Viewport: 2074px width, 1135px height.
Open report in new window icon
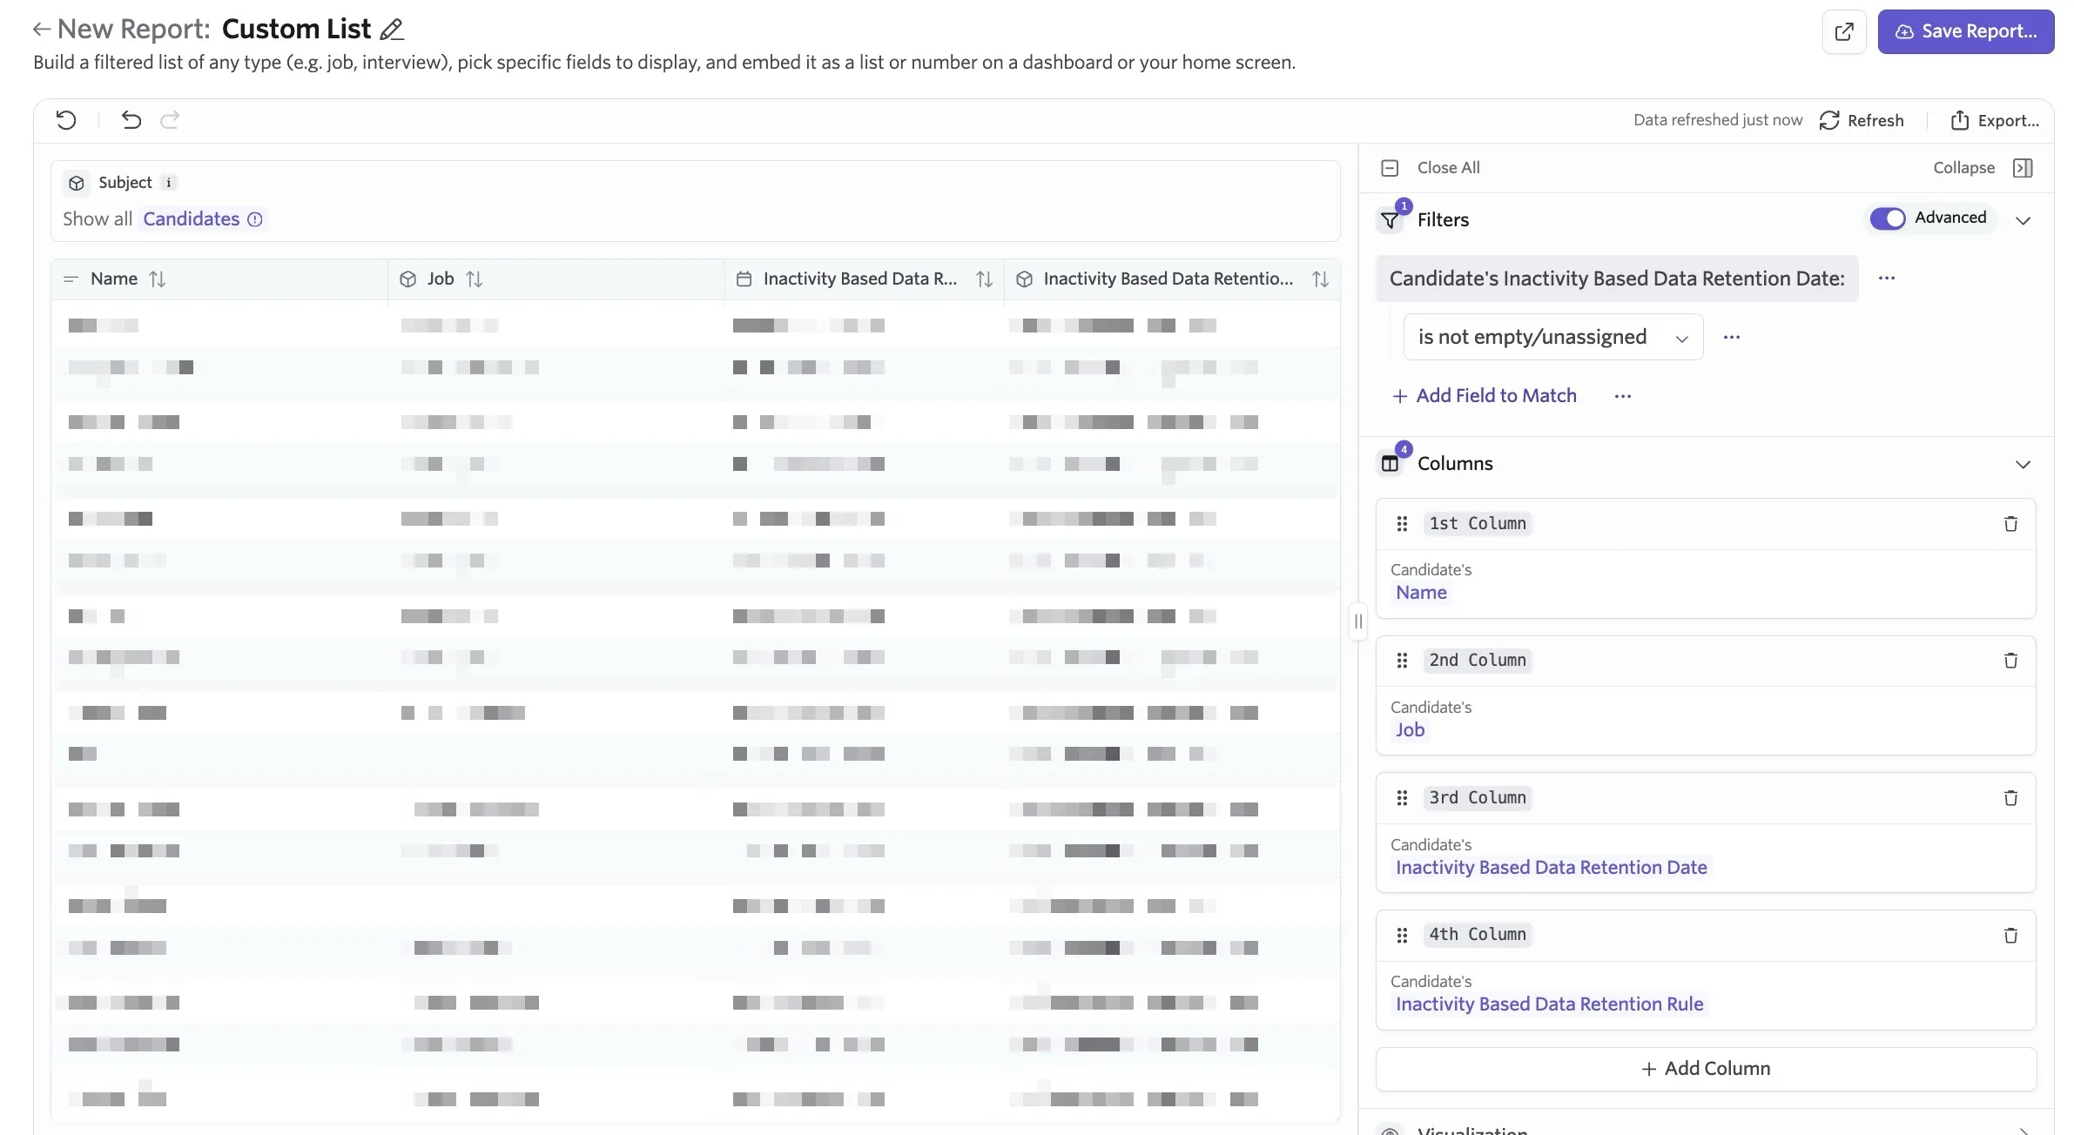(1843, 32)
